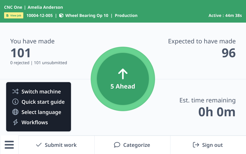
Task: Click the sign out arrow icon
Action: point(196,145)
